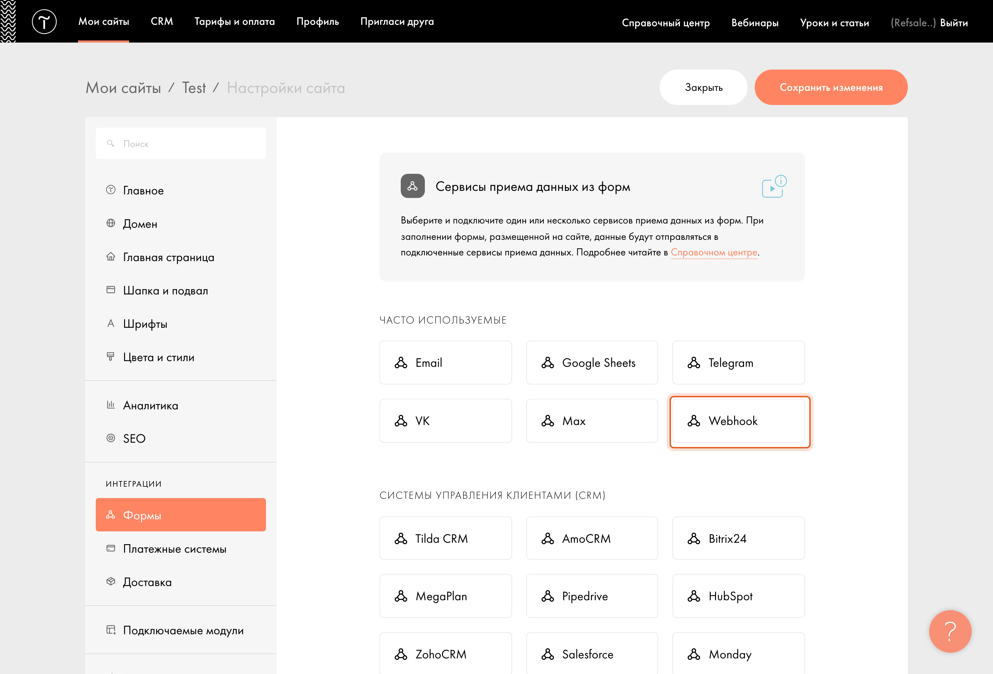Choose the Pipedrive card
Viewport: 993px width, 674px height.
tap(592, 596)
